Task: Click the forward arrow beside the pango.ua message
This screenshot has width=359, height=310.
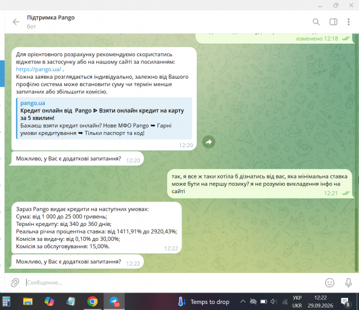Action: [209, 142]
